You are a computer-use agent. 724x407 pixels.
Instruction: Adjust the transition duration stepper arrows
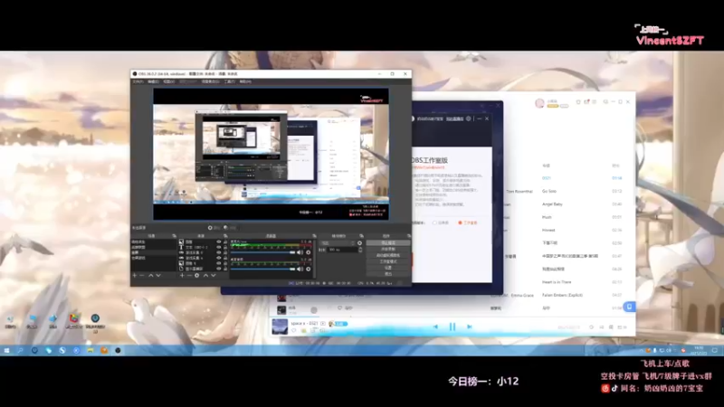[360, 250]
